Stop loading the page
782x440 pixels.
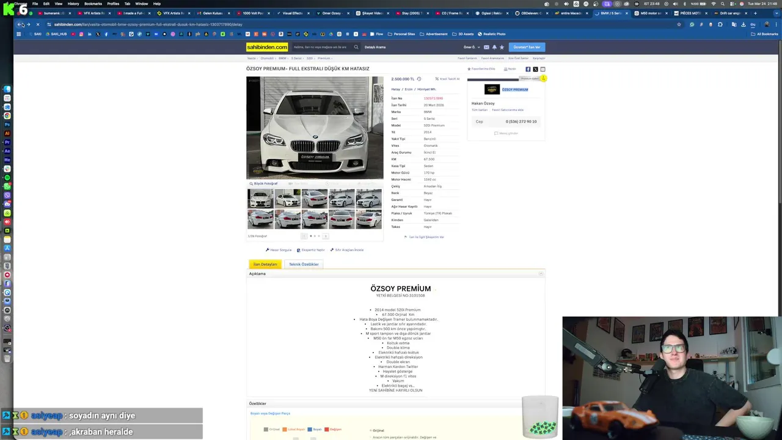pyautogui.click(x=37, y=24)
